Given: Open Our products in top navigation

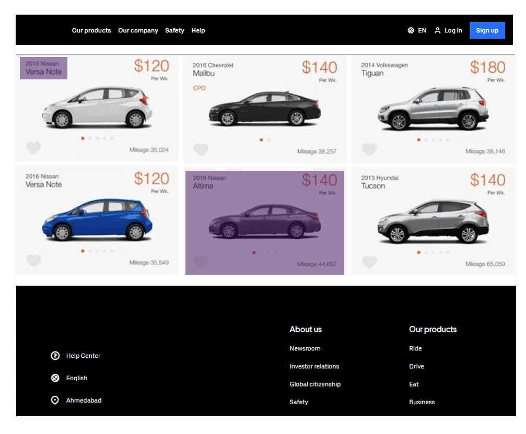Looking at the screenshot, I should (91, 30).
